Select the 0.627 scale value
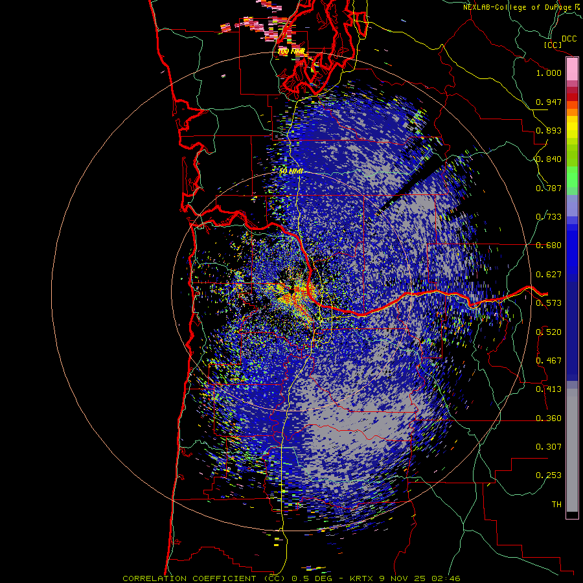This screenshot has height=583, width=583. click(x=549, y=275)
